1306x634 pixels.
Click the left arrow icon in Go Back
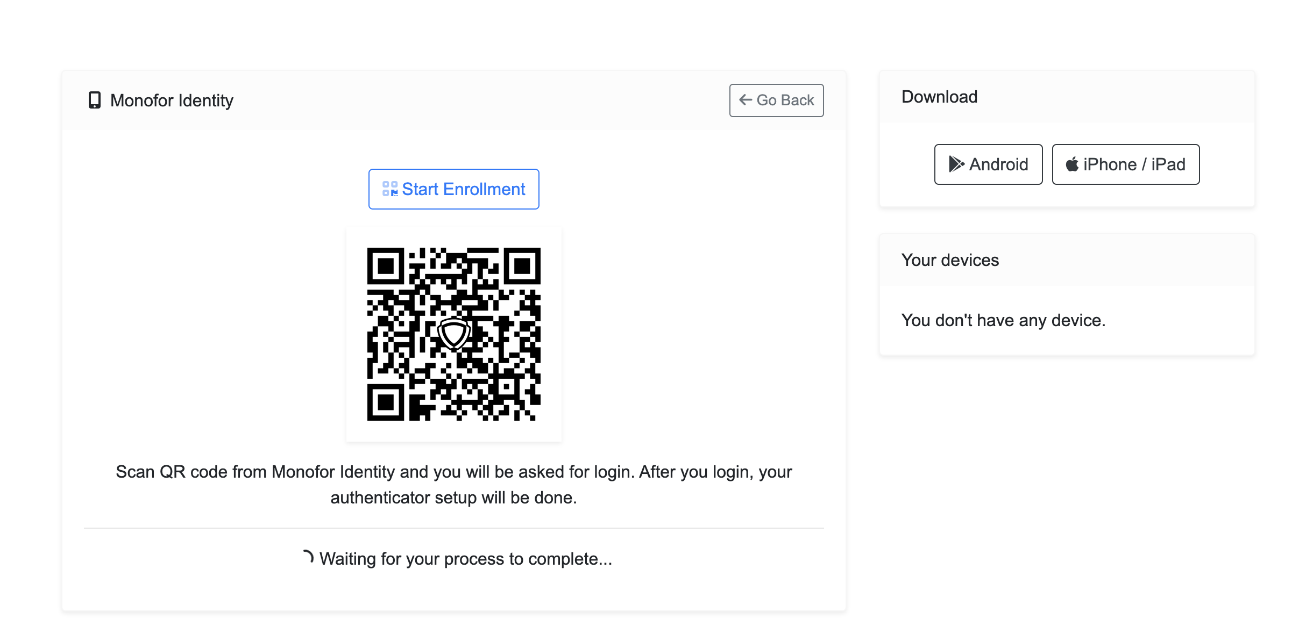(745, 100)
